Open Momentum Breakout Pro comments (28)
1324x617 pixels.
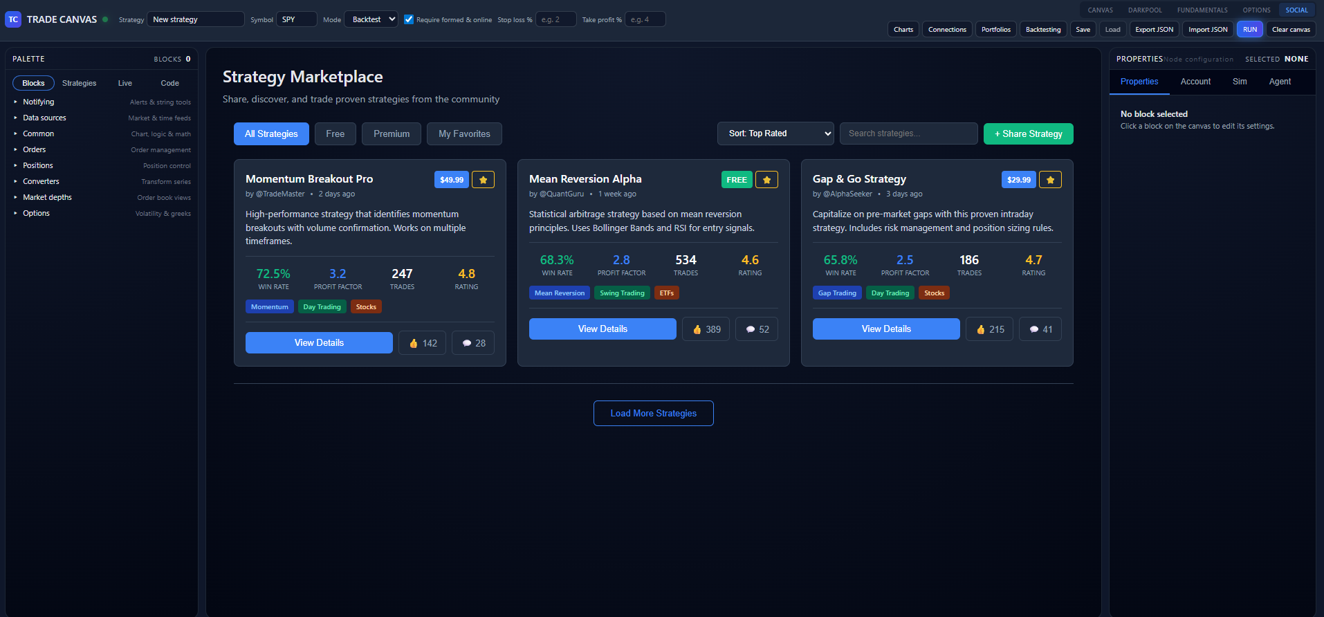[x=473, y=343]
